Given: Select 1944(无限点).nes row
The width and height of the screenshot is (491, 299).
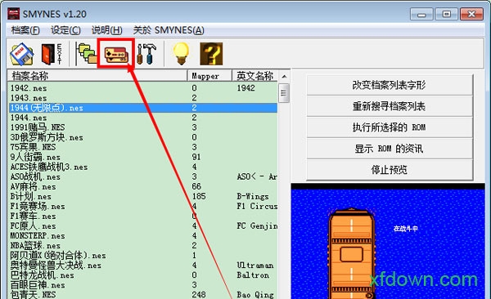Looking at the screenshot, I should point(142,108).
